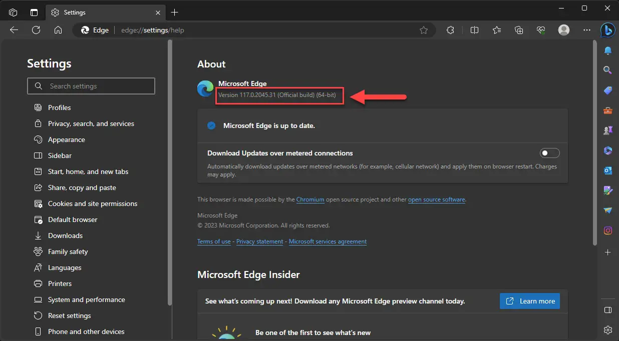The height and width of the screenshot is (341, 619).
Task: Click 'Be one of the first to see what's new'
Action: pyautogui.click(x=313, y=332)
